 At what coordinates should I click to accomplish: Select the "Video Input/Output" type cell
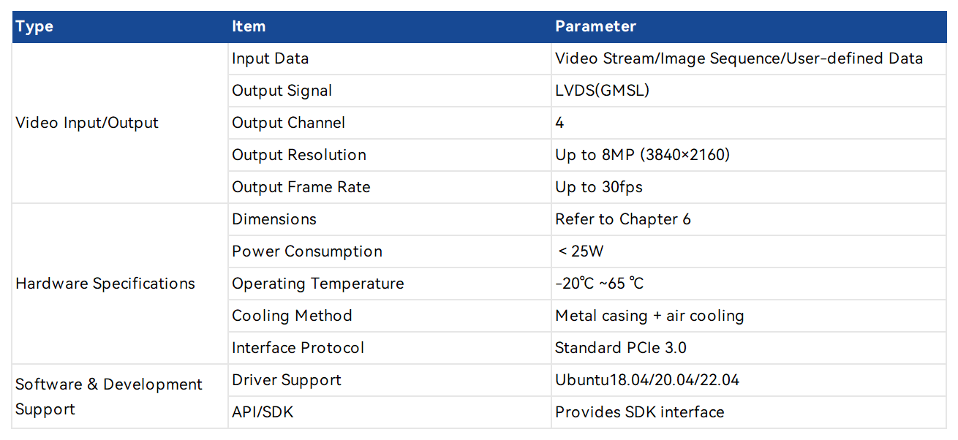pyautogui.click(x=87, y=123)
